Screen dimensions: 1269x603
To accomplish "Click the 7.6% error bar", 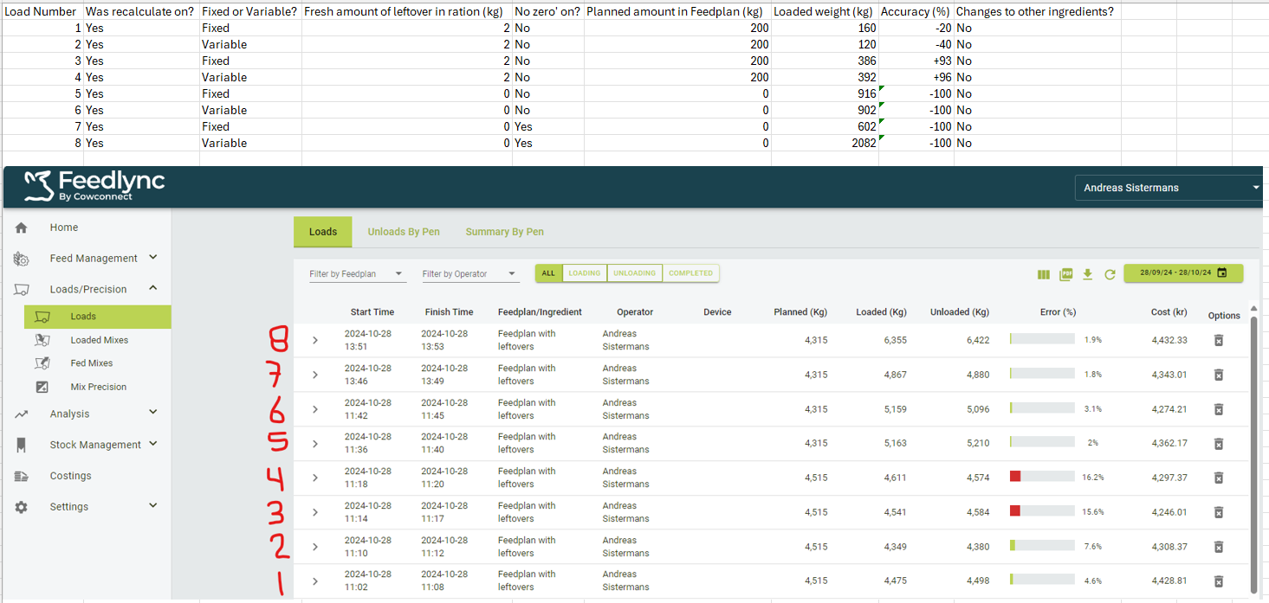I will (x=1042, y=546).
